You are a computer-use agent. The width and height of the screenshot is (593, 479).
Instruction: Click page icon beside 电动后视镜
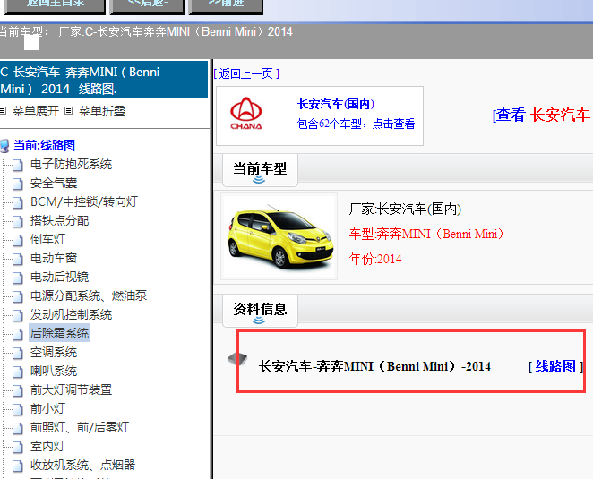pyautogui.click(x=17, y=278)
